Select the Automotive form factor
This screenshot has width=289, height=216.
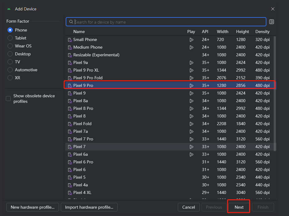point(10,70)
